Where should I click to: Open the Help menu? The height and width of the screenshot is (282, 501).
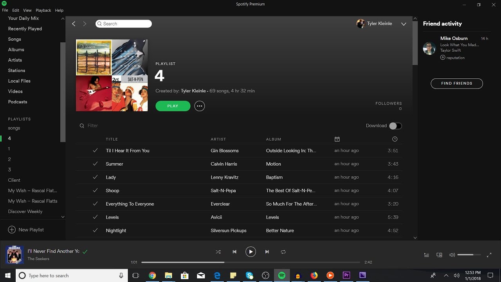[59, 10]
